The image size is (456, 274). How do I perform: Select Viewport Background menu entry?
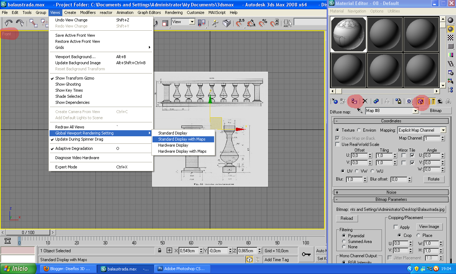pos(101,57)
